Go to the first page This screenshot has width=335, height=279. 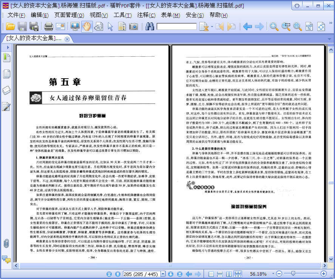point(109,274)
